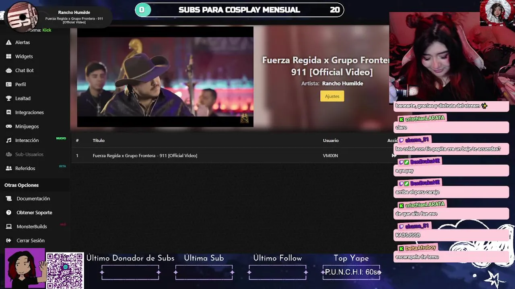
Task: Click the Integraciones icon
Action: coord(9,112)
